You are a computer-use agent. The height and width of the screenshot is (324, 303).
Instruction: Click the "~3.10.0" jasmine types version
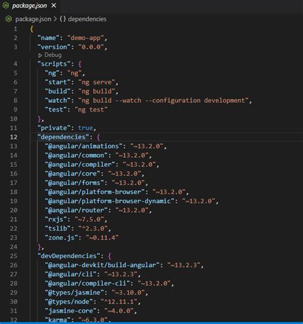(x=128, y=293)
